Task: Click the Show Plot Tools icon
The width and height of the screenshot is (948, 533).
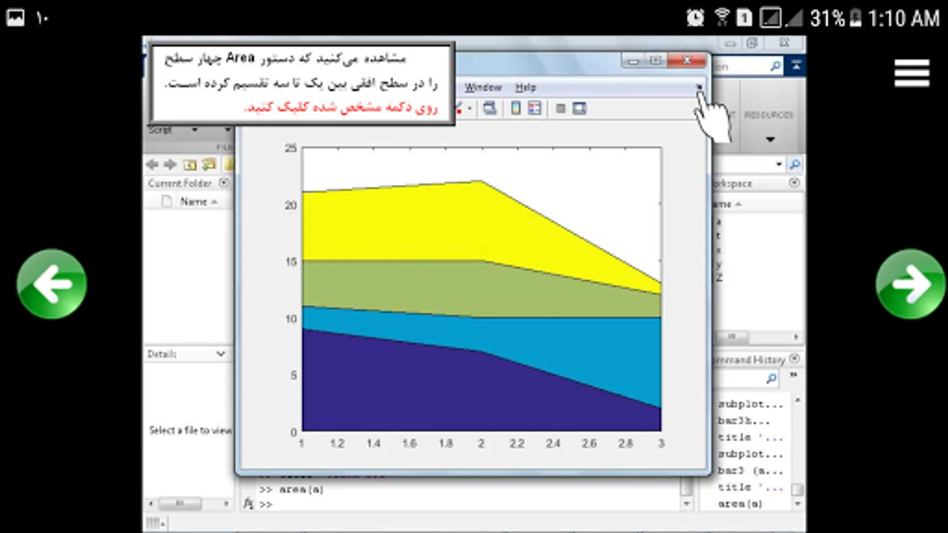Action: [579, 108]
